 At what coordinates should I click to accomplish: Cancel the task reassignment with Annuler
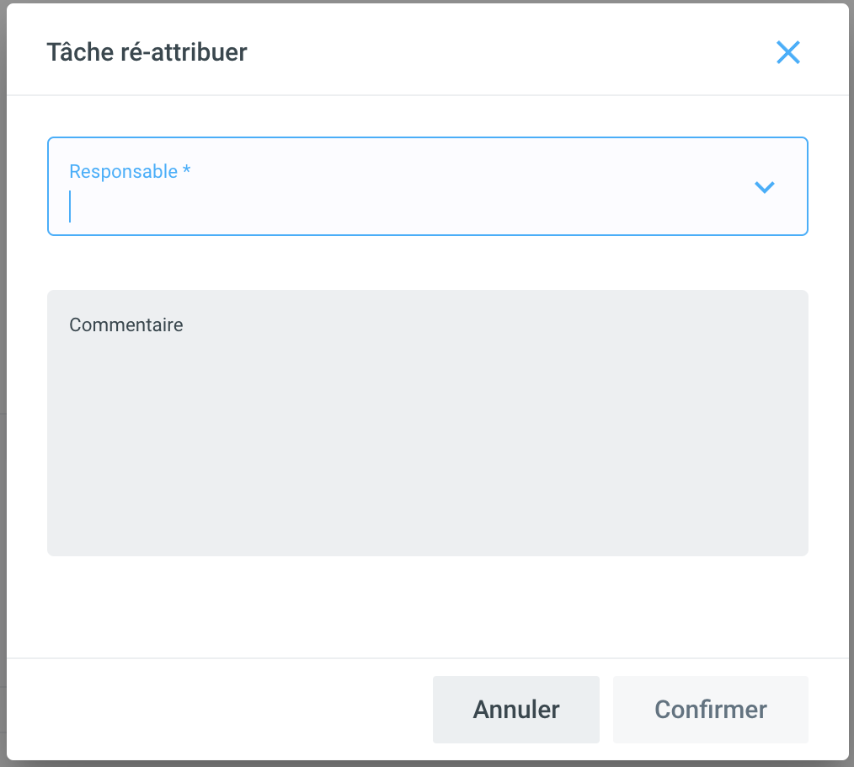(515, 710)
